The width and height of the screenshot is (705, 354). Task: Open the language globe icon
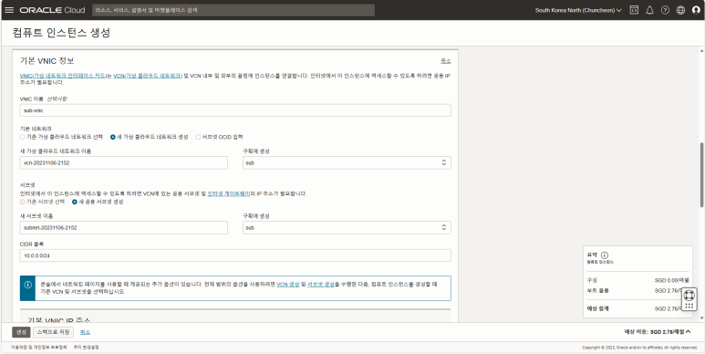(680, 10)
